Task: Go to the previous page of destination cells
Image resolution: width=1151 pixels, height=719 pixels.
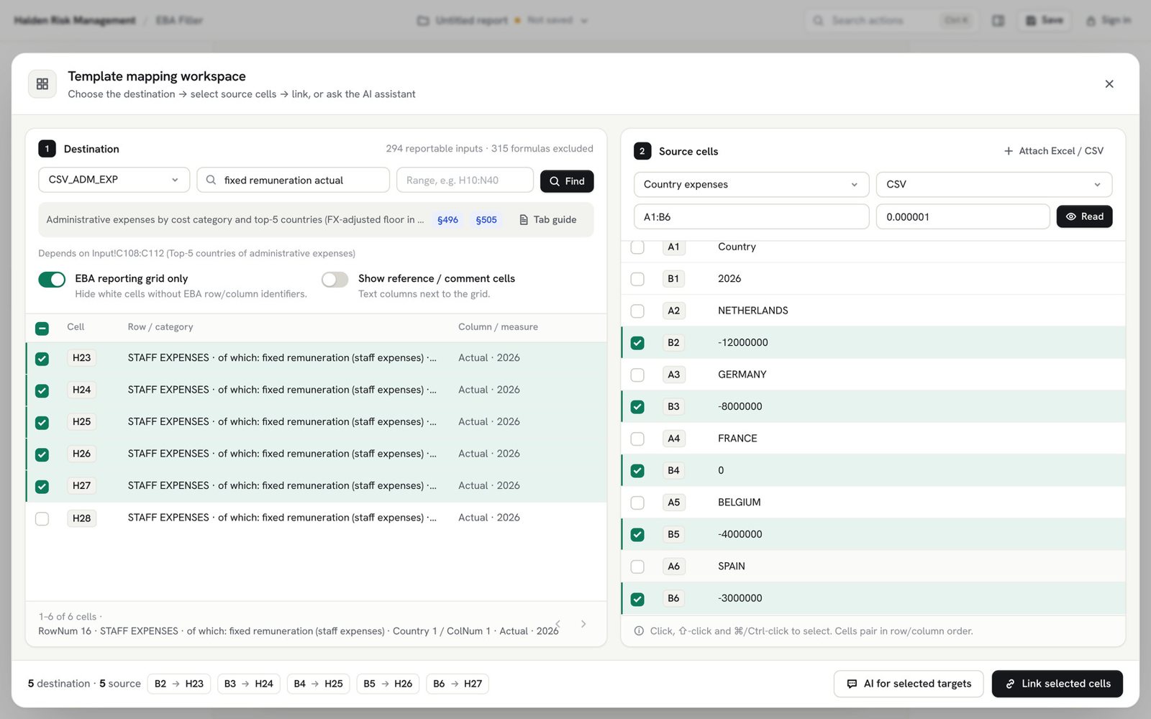Action: (x=558, y=624)
